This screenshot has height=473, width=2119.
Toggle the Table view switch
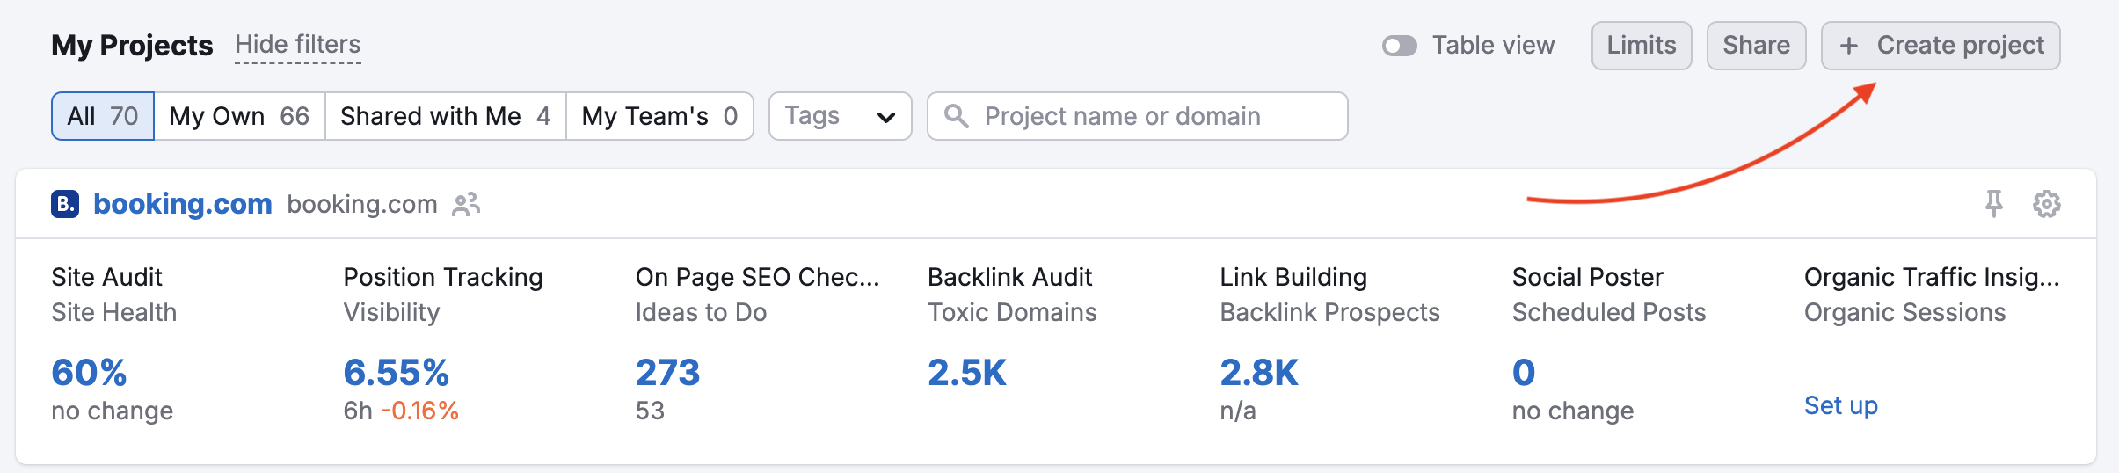pyautogui.click(x=1400, y=46)
